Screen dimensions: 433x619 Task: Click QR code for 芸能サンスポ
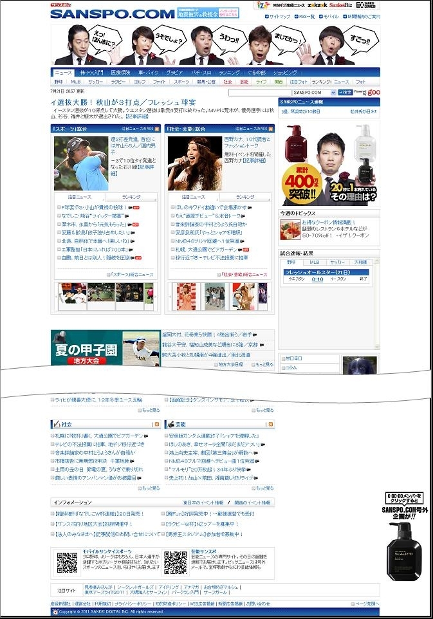point(175,562)
